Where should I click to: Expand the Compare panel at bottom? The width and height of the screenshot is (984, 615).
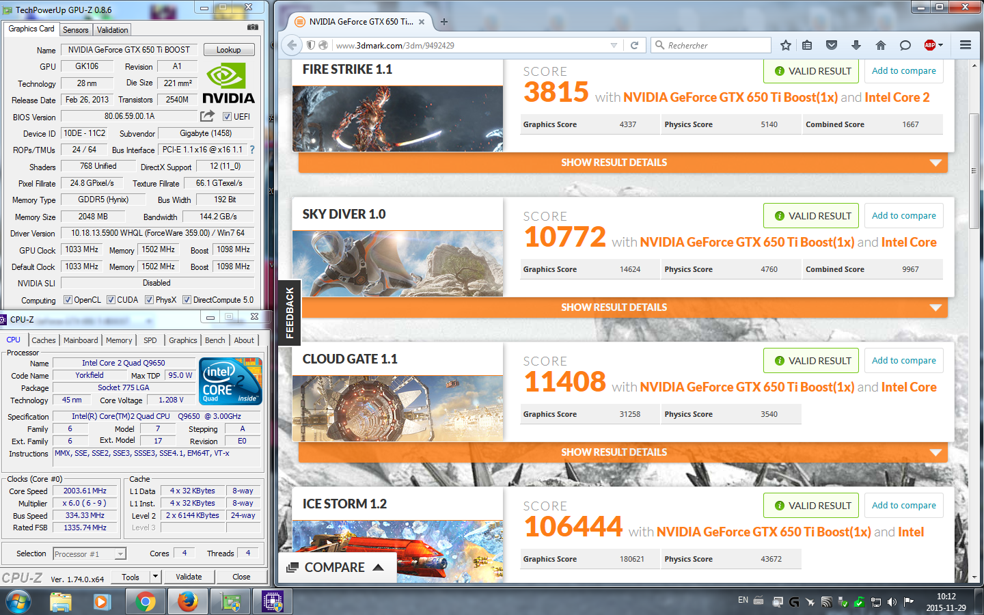336,567
